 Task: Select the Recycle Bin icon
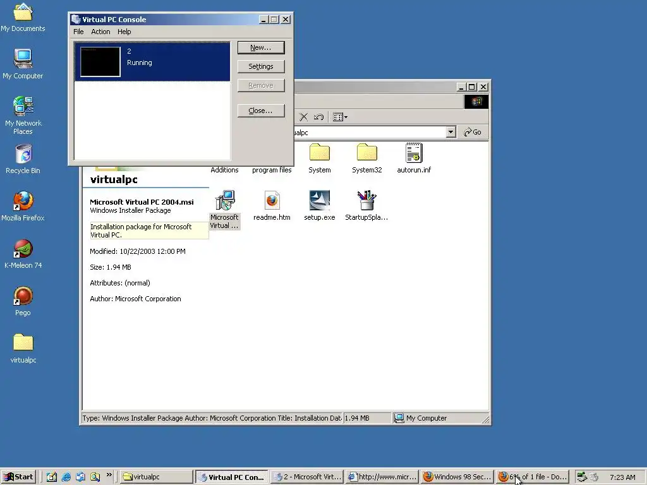[23, 159]
